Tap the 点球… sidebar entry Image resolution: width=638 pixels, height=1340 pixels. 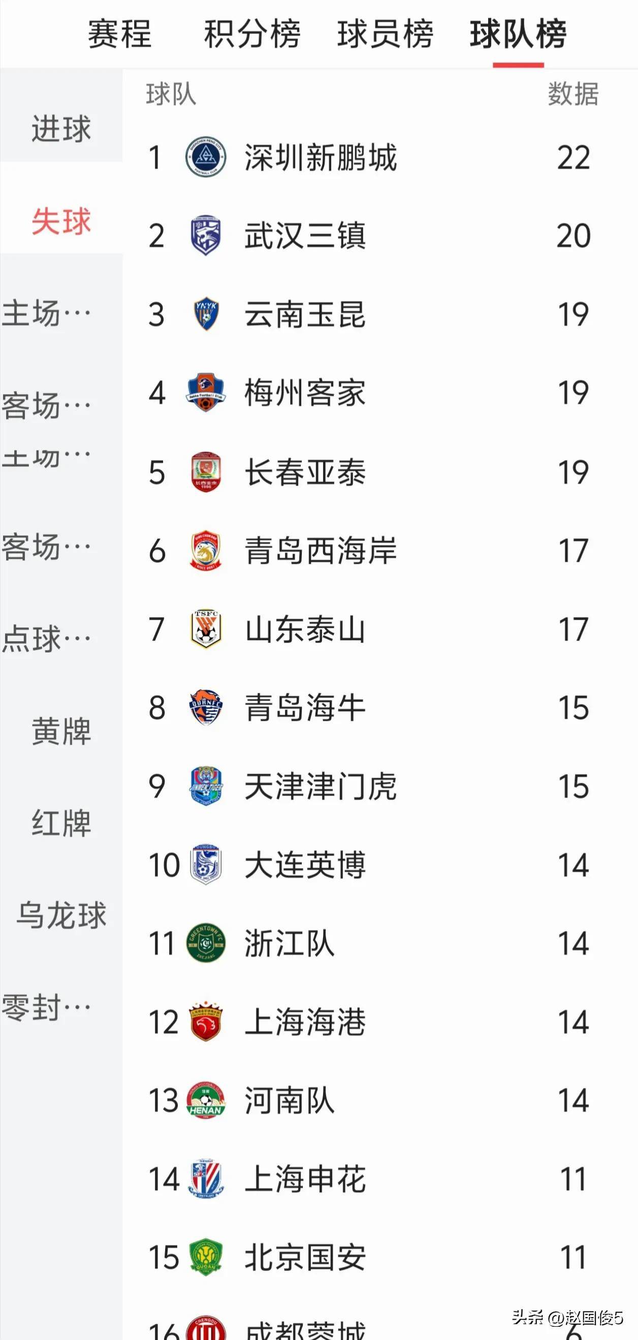[x=47, y=639]
